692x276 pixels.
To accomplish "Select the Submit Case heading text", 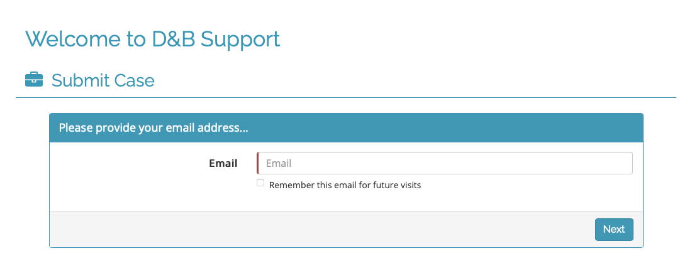I will coord(103,80).
